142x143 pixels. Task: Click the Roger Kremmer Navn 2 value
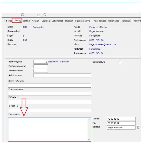(97, 31)
